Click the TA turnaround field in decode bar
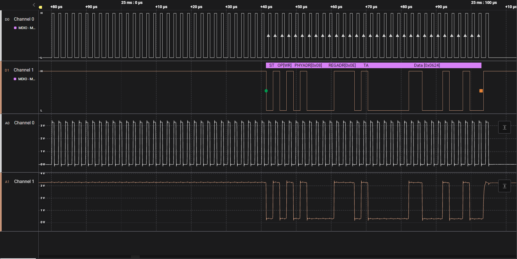 click(x=366, y=65)
